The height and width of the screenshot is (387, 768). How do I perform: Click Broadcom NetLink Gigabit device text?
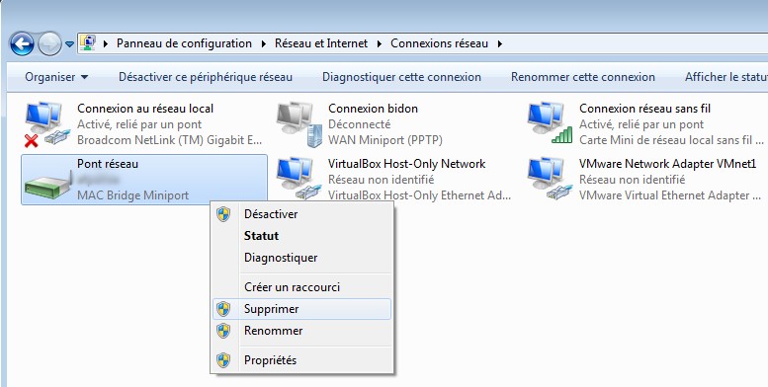click(x=169, y=140)
